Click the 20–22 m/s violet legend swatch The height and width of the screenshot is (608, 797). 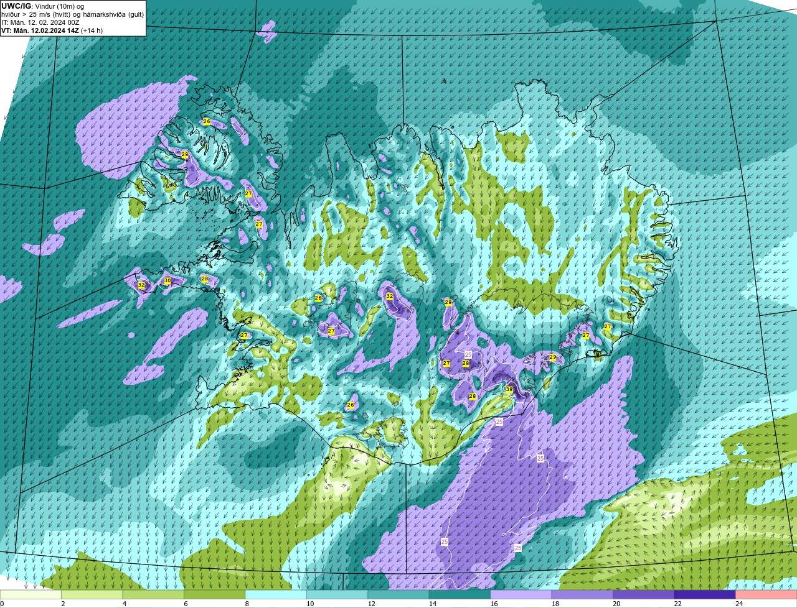(x=644, y=594)
